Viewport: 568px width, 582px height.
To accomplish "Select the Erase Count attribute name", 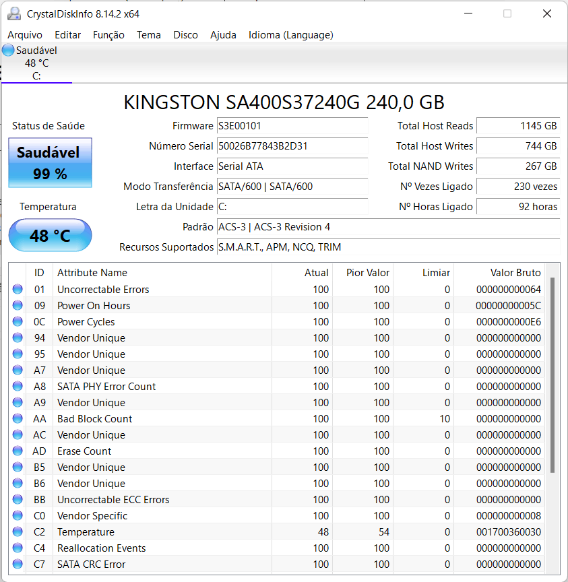I will [84, 451].
